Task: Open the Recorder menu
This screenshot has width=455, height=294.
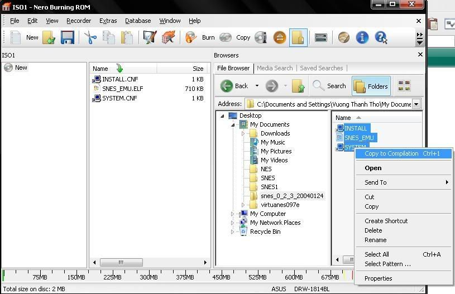Action: [x=79, y=21]
